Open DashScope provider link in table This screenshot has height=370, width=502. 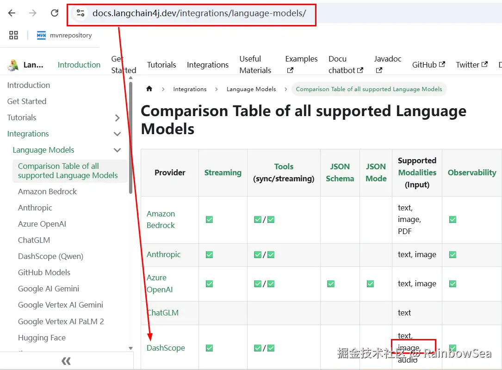166,348
